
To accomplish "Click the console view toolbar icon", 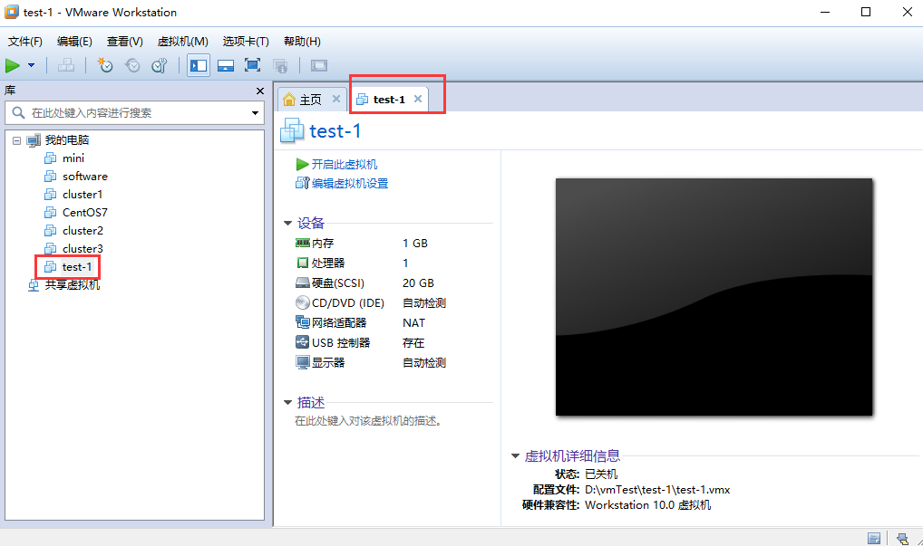I will pos(319,66).
